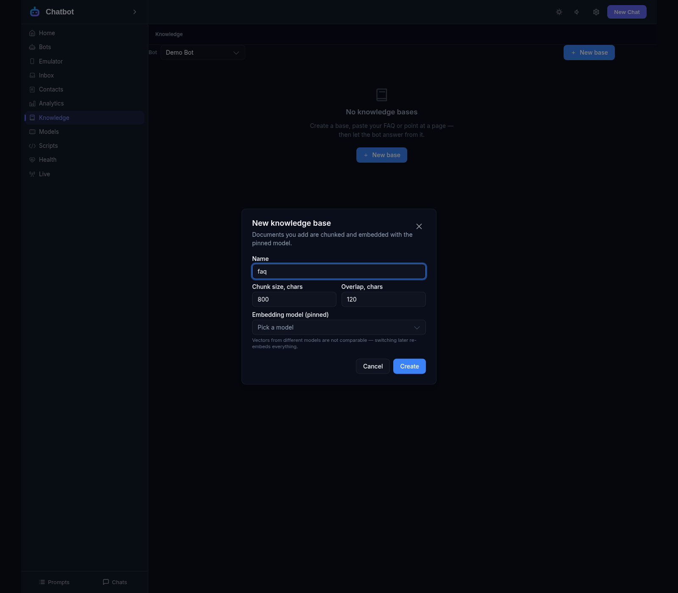
Task: Focus the Name input field
Action: coord(339,272)
